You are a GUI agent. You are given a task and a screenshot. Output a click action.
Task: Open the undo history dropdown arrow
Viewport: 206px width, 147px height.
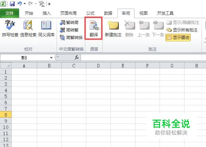pos(25,4)
